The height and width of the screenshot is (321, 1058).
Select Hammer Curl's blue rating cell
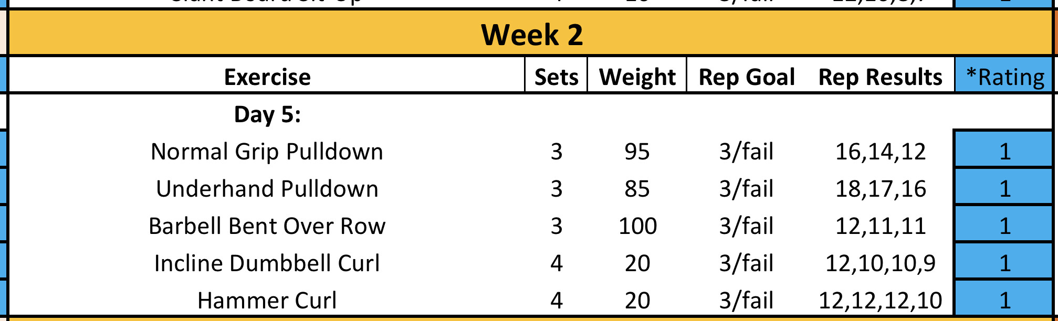(1005, 301)
